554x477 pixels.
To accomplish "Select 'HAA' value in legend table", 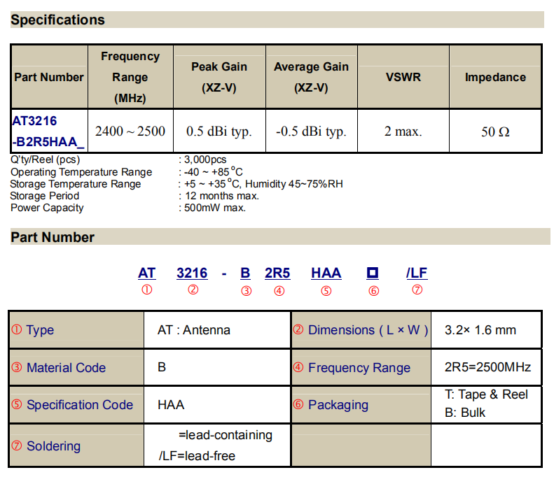I will 171,405.
